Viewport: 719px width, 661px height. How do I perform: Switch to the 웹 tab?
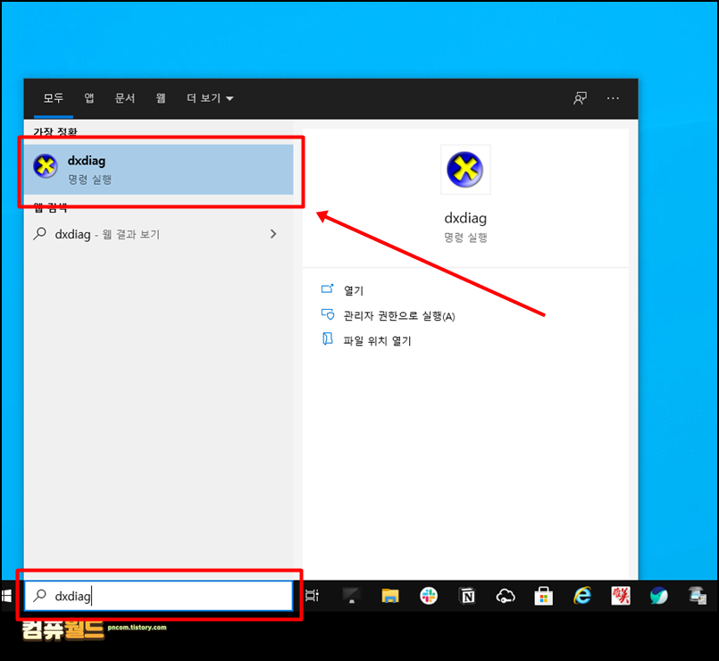161,97
